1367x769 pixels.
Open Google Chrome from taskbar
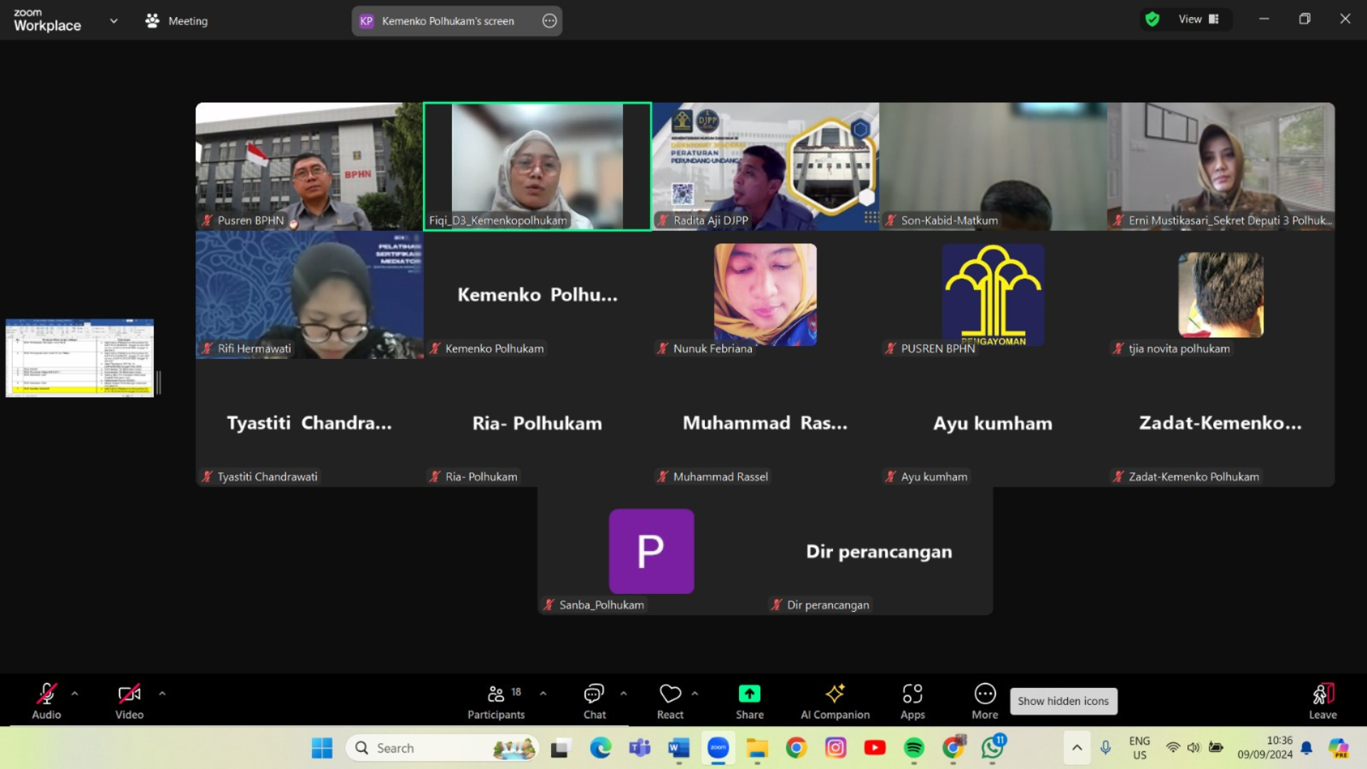pyautogui.click(x=796, y=748)
